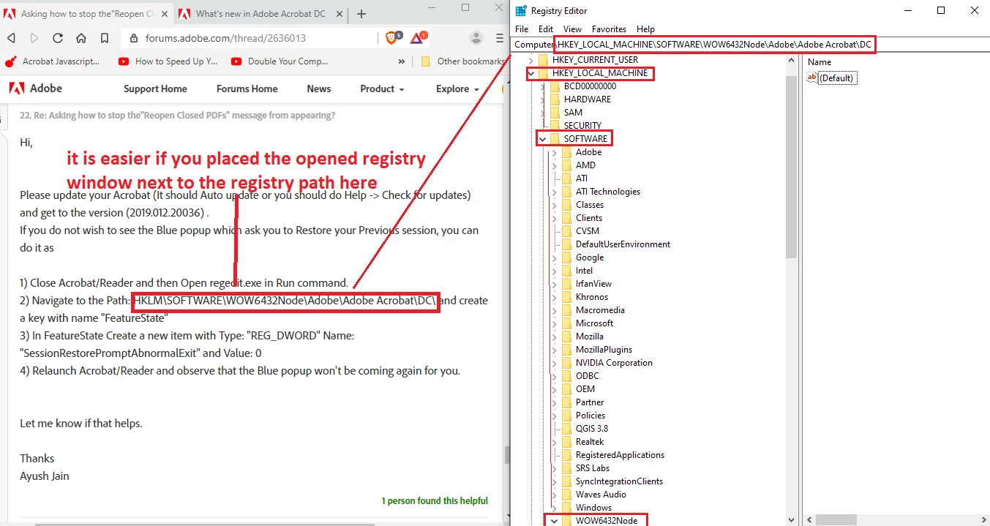Select the SECURITY registry key
This screenshot has height=526, width=990.
(x=582, y=126)
